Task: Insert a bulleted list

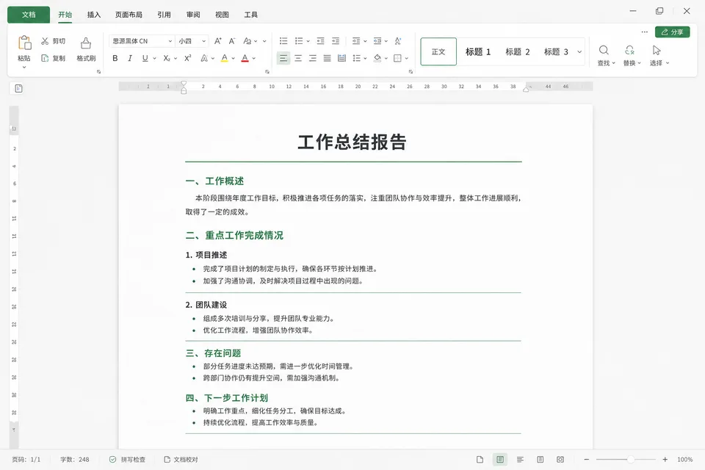Action: (283, 41)
